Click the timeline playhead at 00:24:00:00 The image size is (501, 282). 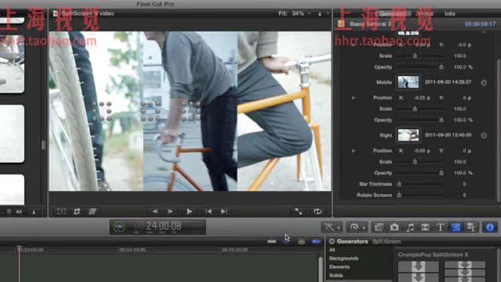[19, 249]
